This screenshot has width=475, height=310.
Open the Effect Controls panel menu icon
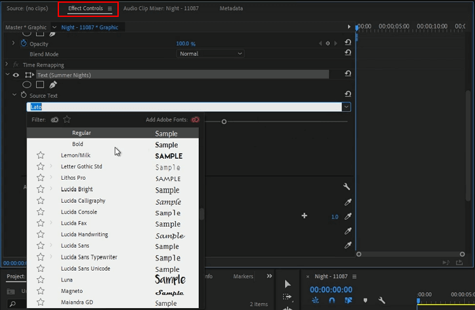[110, 8]
